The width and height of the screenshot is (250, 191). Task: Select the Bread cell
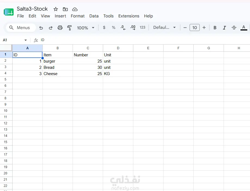pos(58,67)
